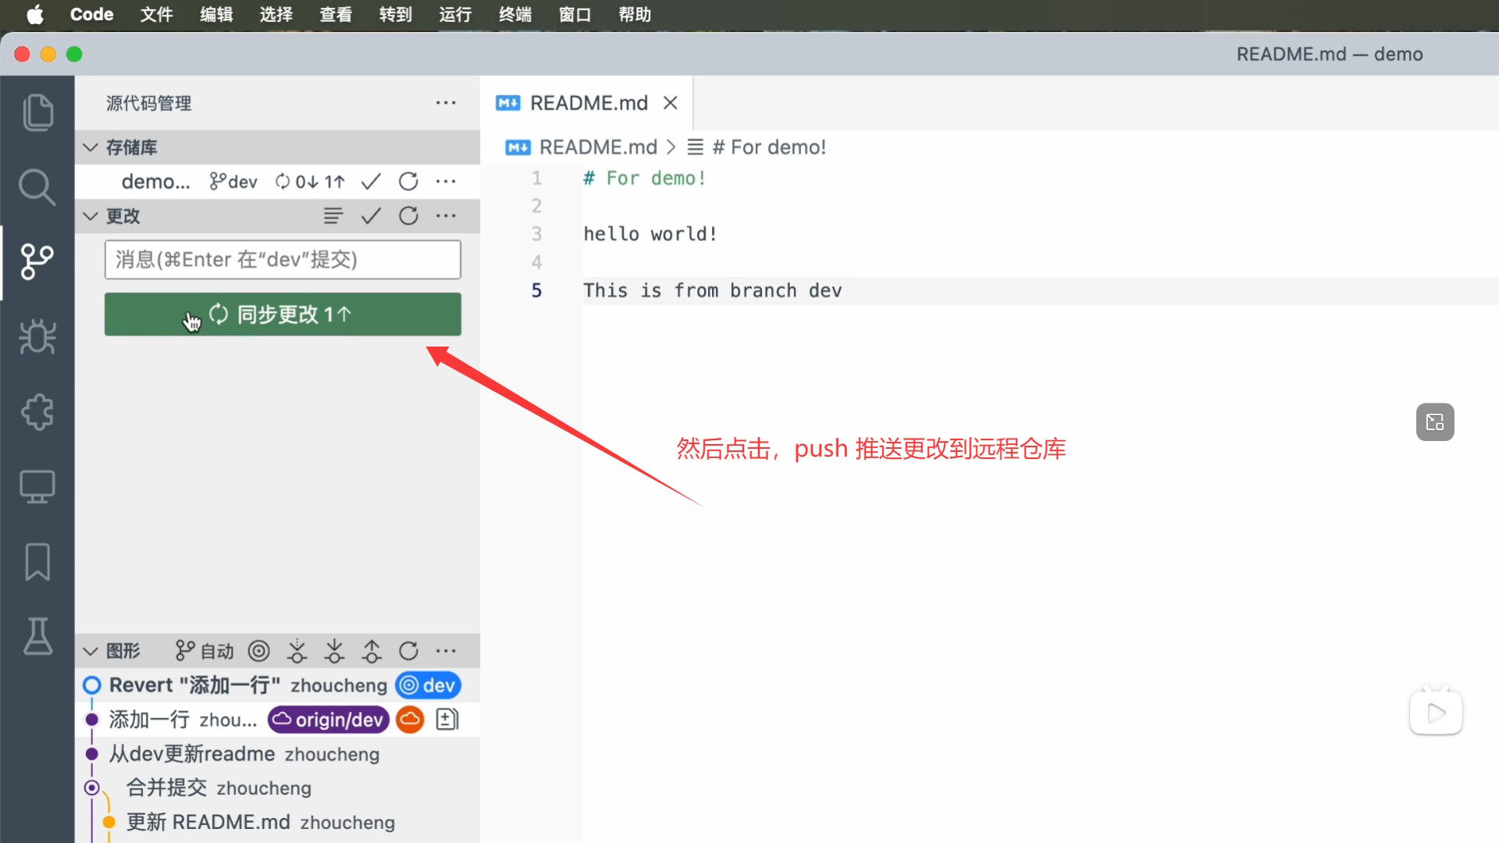Screen dimensions: 1499x843
Task: Open the Explorer view in activity bar
Action: point(37,112)
